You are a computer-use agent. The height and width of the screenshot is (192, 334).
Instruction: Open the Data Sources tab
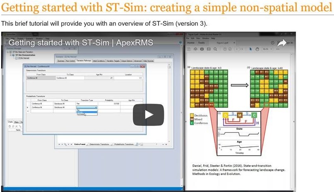[149, 61]
